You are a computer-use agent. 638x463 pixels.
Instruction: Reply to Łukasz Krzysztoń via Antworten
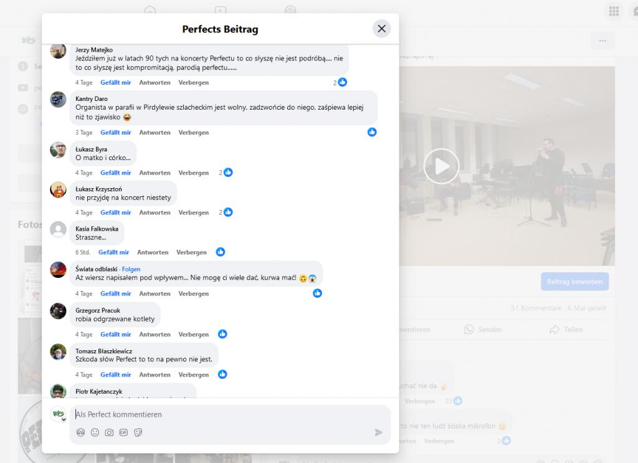(x=155, y=212)
